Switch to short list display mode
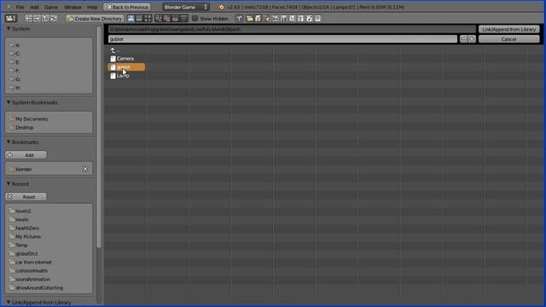546x307 pixels. click(x=131, y=19)
